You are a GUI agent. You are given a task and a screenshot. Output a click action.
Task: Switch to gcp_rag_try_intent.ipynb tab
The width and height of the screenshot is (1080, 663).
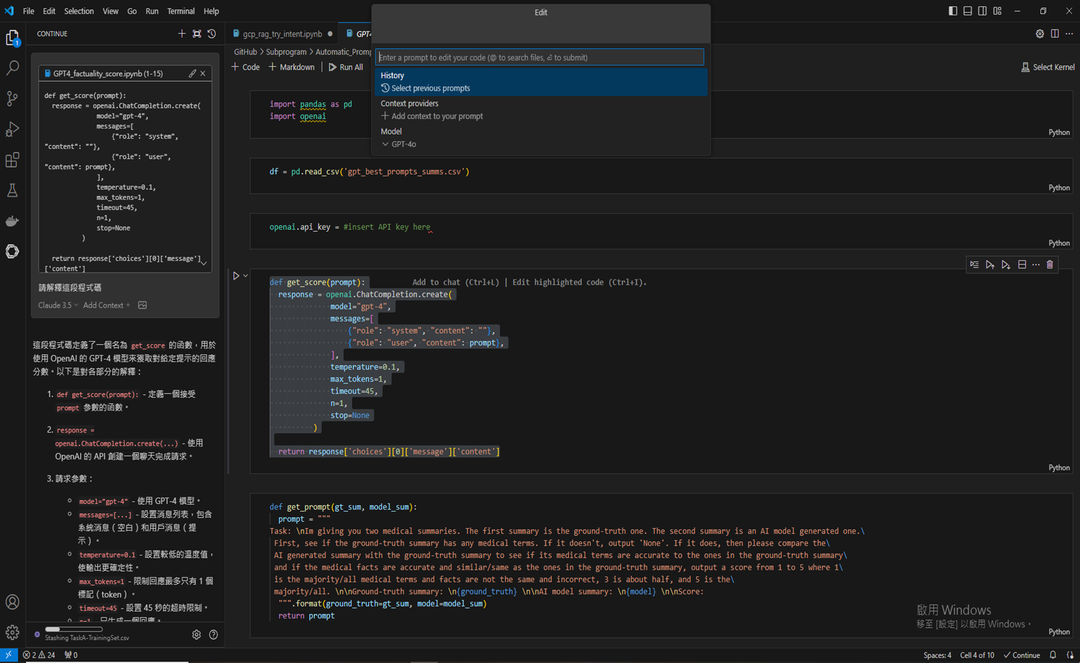(282, 34)
